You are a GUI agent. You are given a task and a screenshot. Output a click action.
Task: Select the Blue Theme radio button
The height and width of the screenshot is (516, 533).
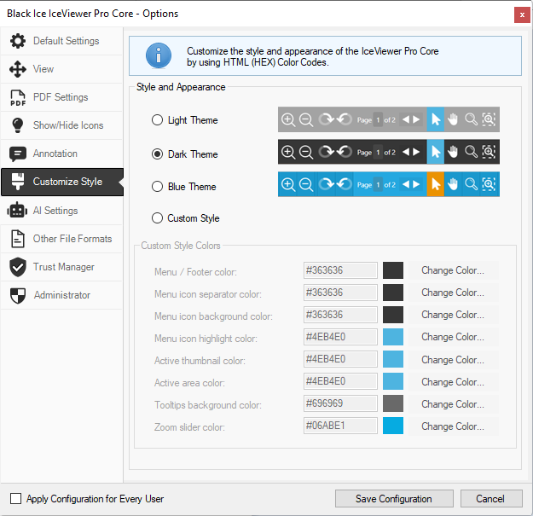157,187
